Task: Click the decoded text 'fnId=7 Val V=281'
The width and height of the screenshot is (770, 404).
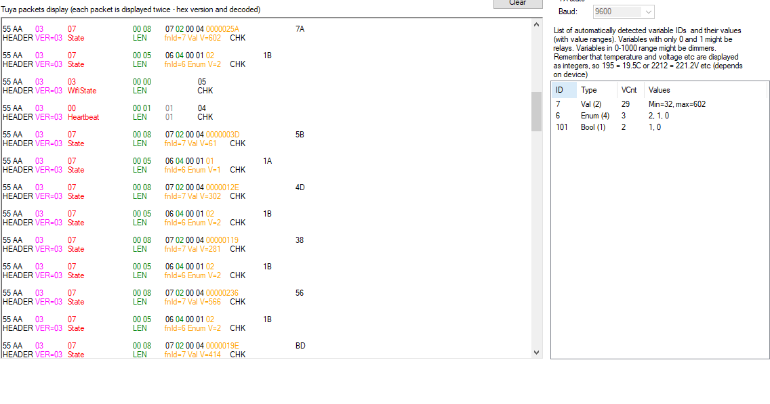Action: (x=192, y=249)
